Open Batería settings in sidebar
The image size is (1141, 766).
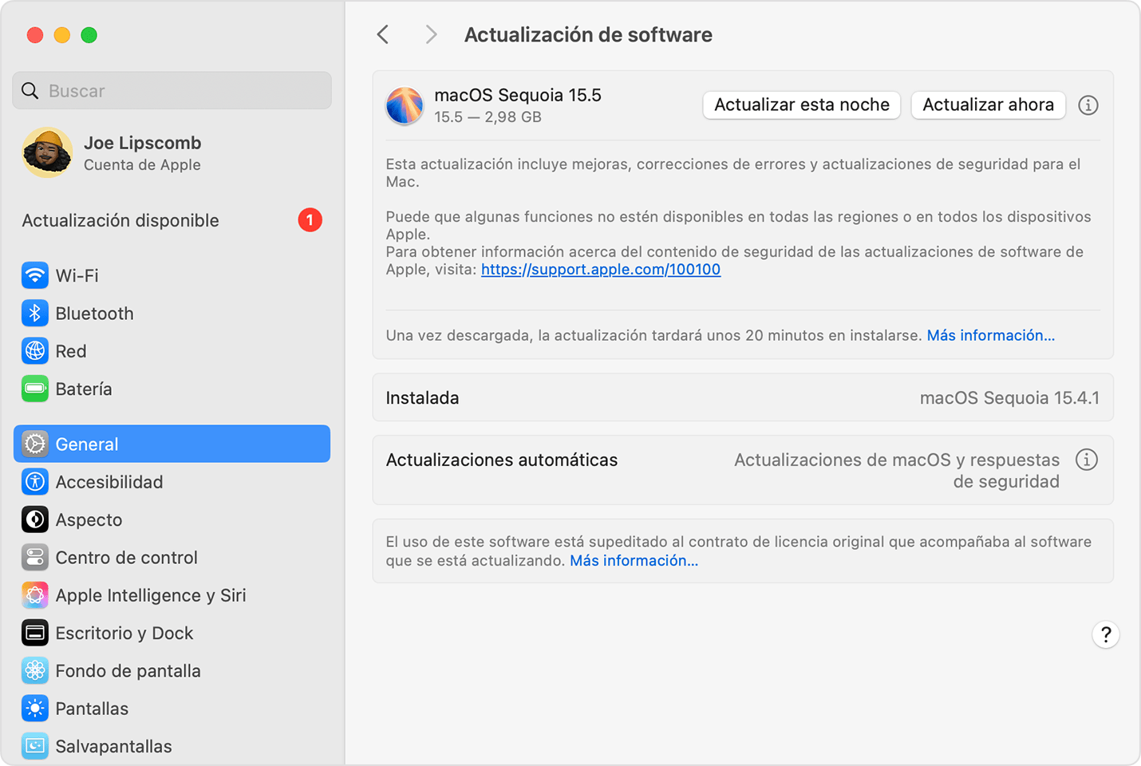pyautogui.click(x=83, y=389)
